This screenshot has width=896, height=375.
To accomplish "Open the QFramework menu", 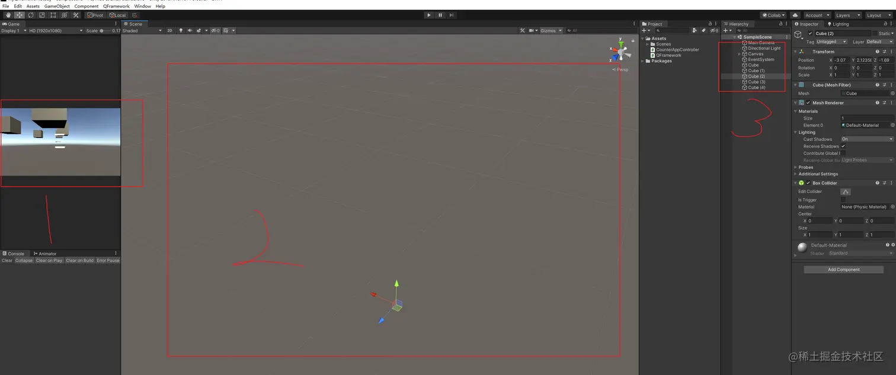I will 116,6.
